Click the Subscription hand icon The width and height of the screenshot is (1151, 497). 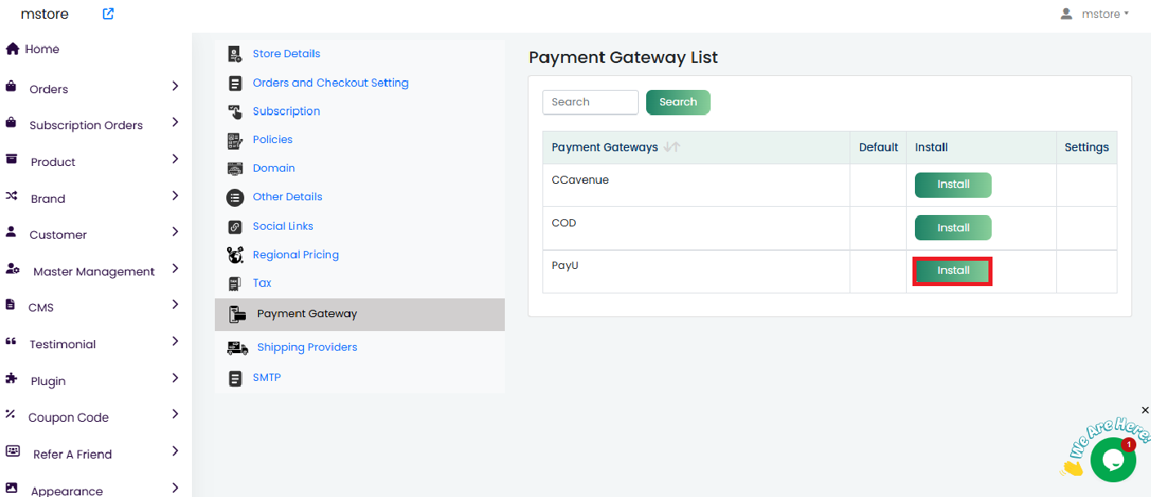click(235, 112)
